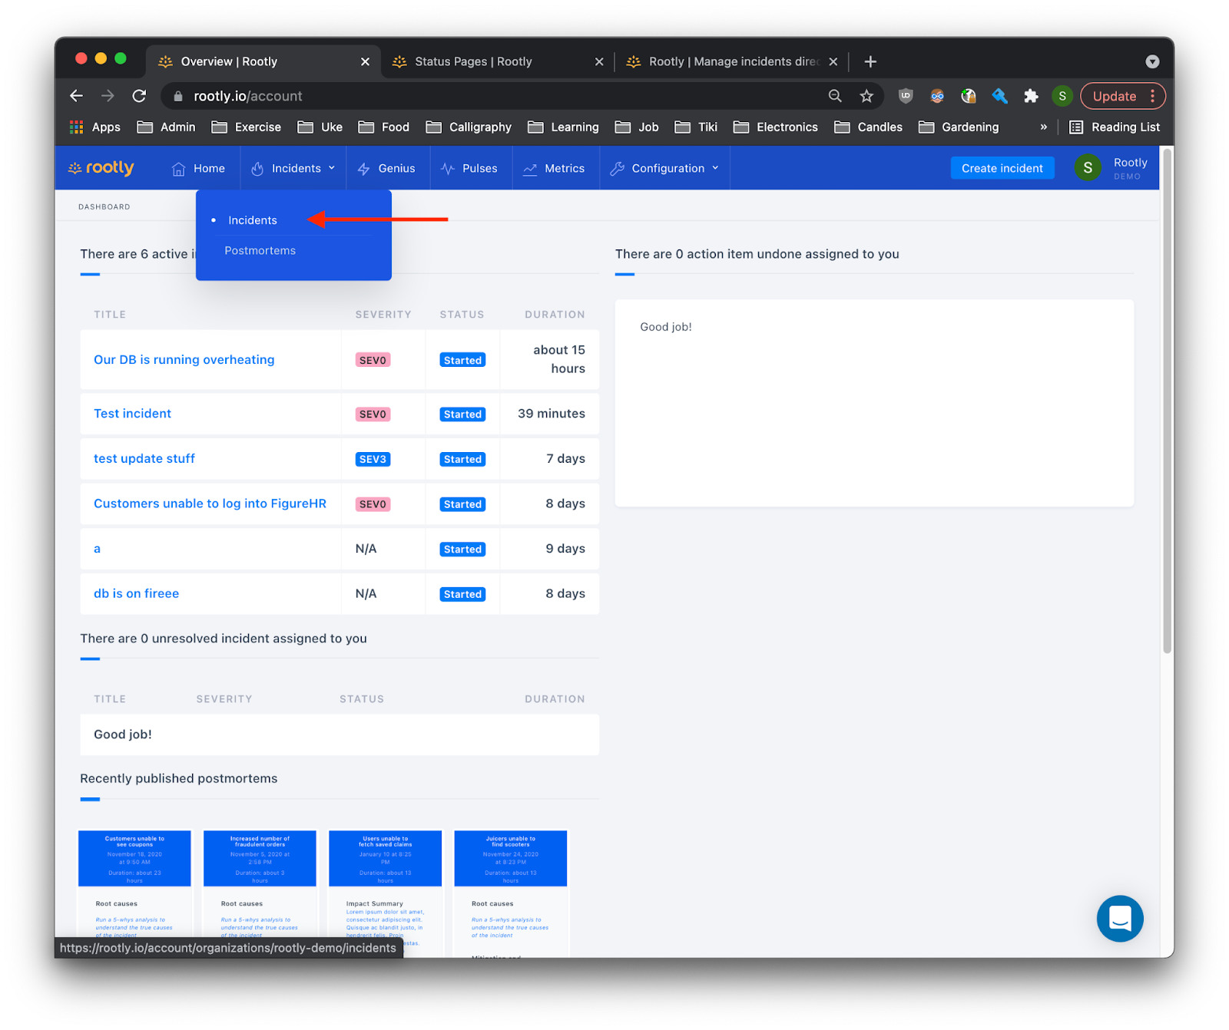
Task: Click the site lock icon in address bar
Action: pos(178,96)
